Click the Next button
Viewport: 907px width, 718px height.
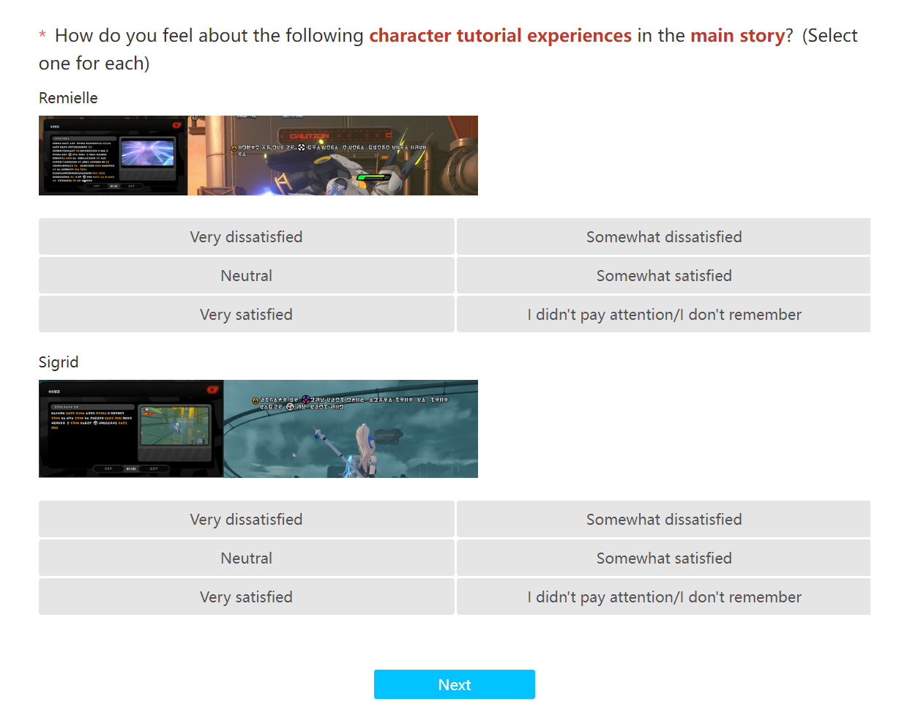454,684
